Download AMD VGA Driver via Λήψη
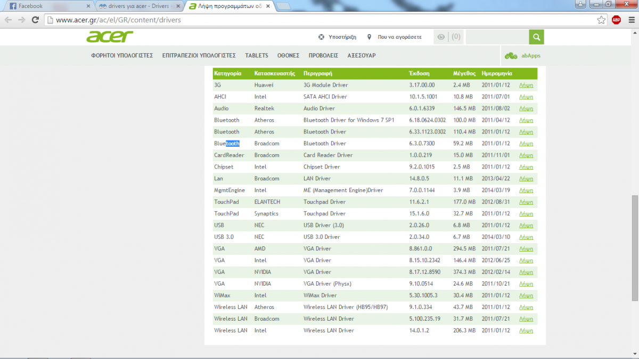639x359 pixels. click(x=526, y=249)
